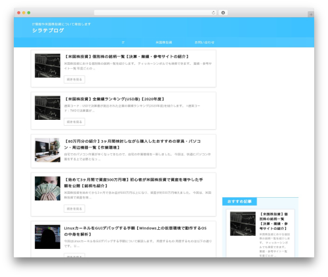The image size is (328, 277).
Task: Click excerpt text under 個別株の銘柄一覧 article
Action: tap(138, 66)
